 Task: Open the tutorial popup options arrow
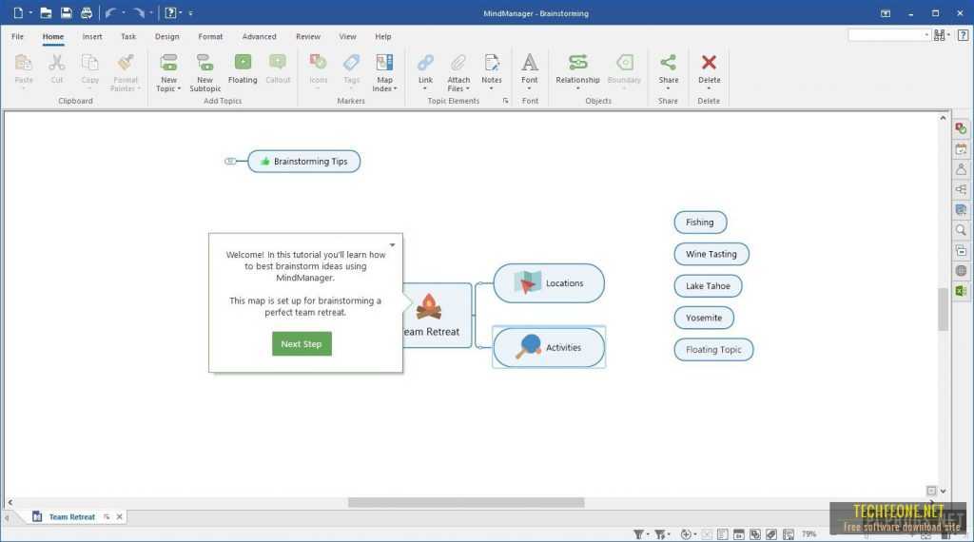pos(392,244)
